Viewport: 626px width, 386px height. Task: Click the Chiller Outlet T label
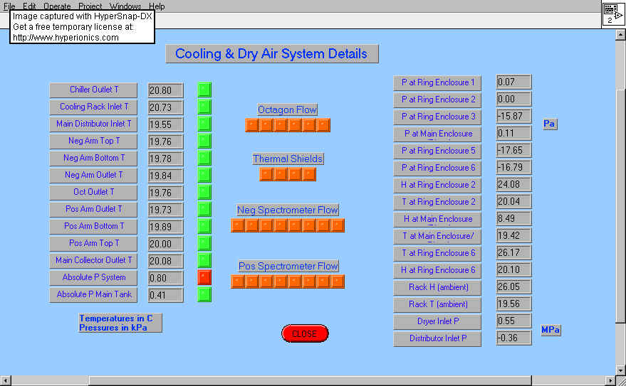pos(94,90)
